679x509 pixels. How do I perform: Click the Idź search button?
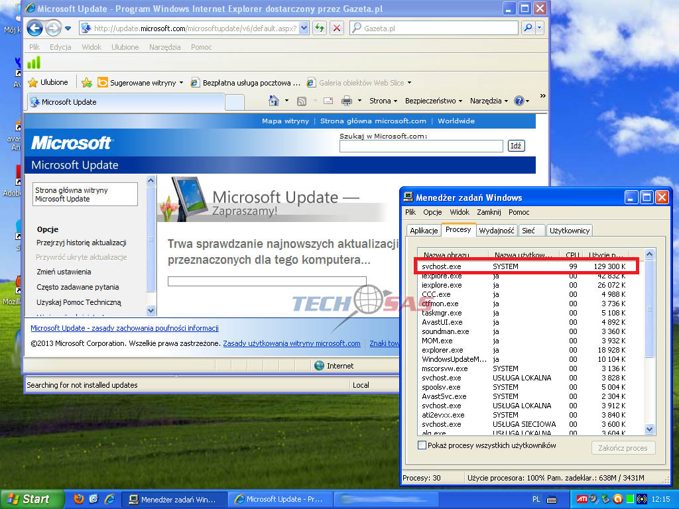click(x=516, y=146)
